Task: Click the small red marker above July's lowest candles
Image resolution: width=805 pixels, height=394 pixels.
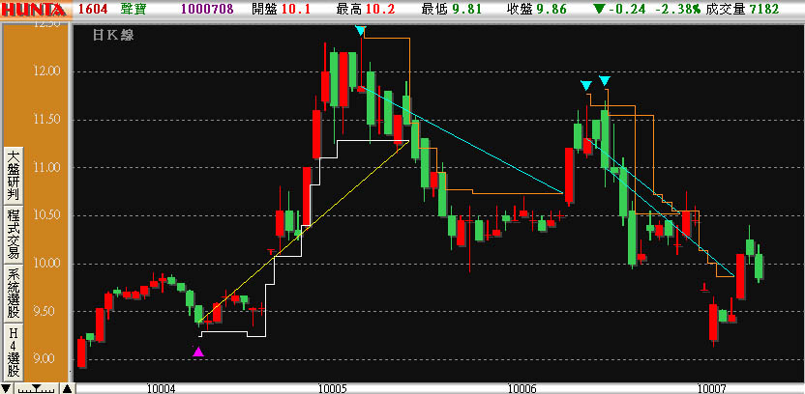Action: (704, 287)
